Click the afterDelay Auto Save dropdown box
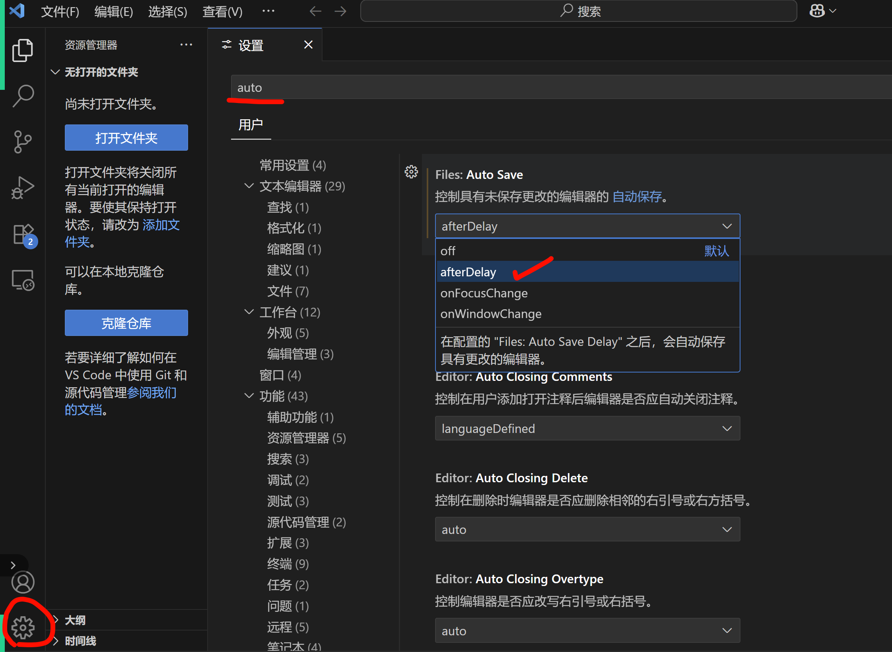 pos(587,226)
